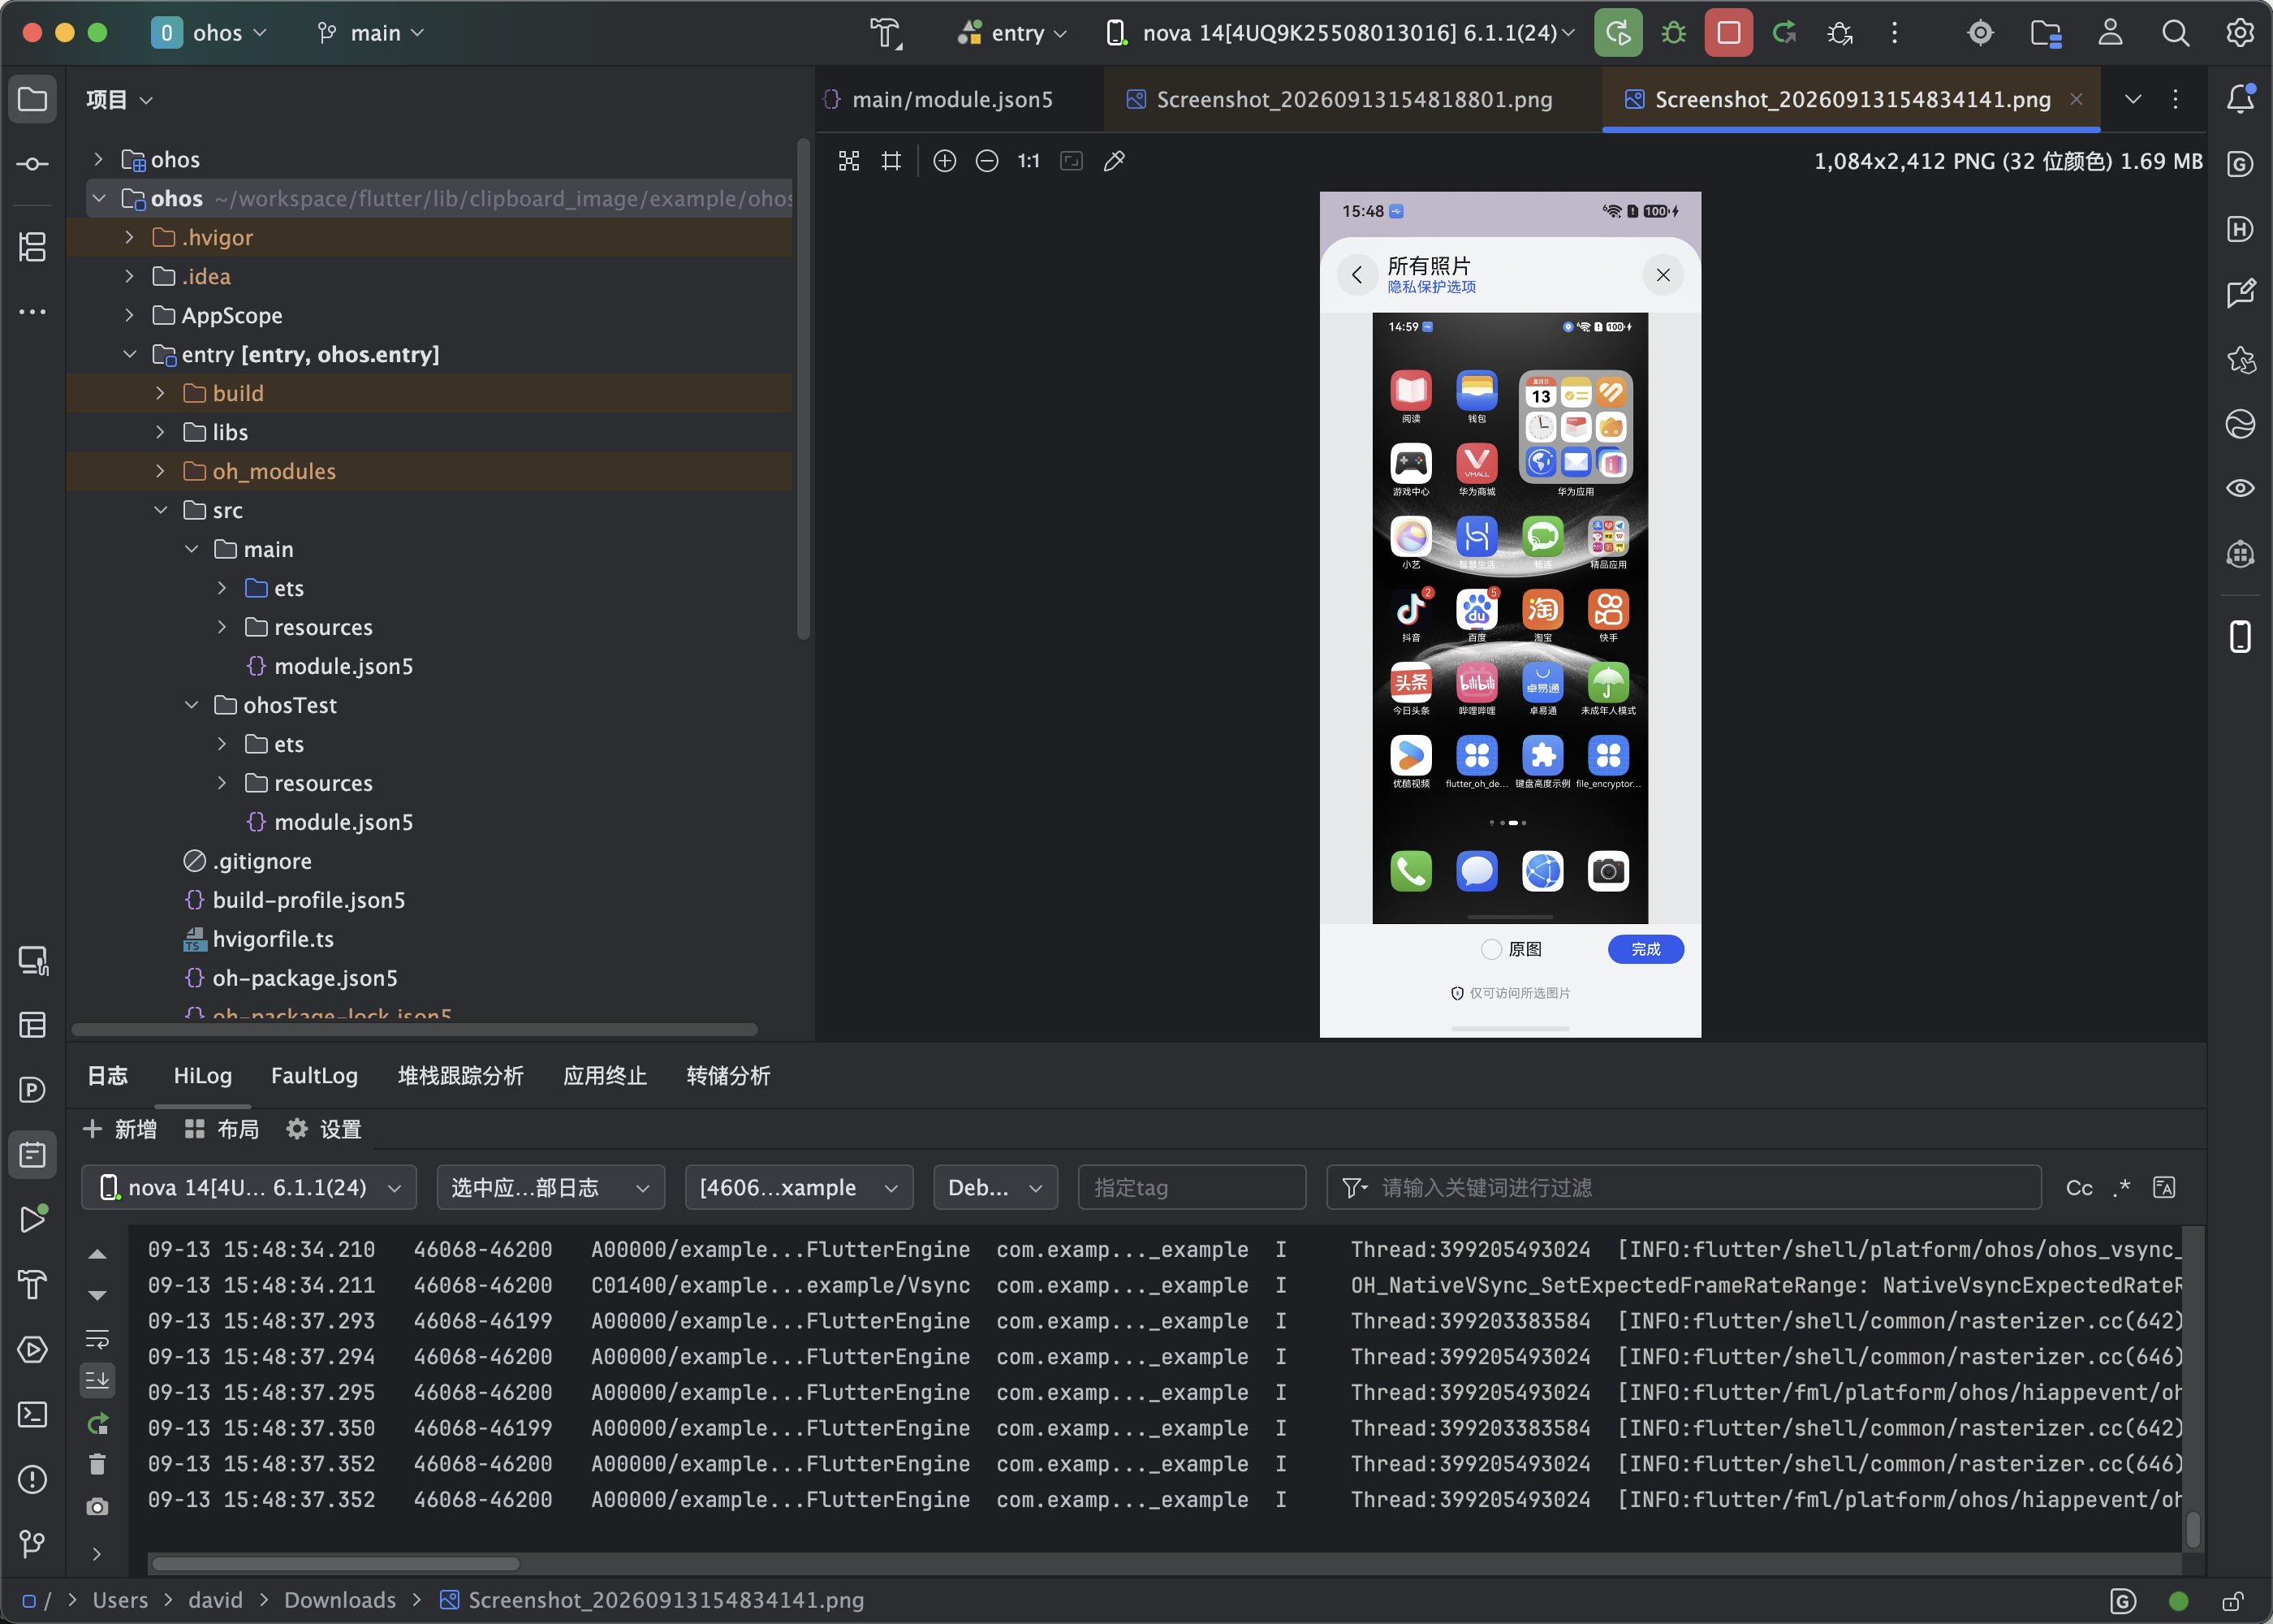This screenshot has height=1624, width=2273.
Task: Toggle match case Cc filter
Action: (x=2079, y=1188)
